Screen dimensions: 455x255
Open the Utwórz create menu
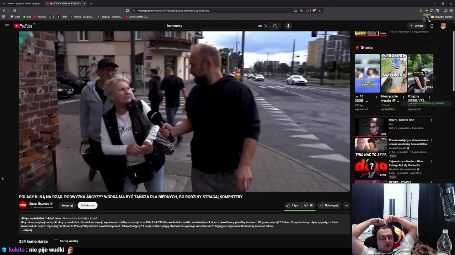[416, 26]
